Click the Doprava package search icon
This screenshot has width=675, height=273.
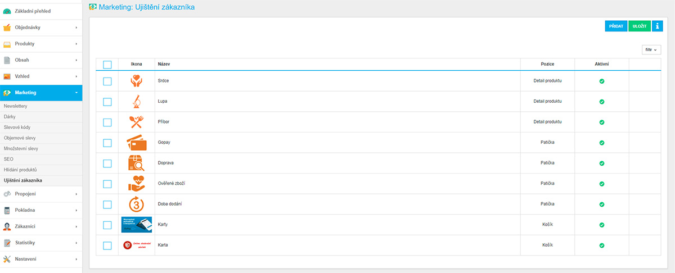(x=136, y=163)
